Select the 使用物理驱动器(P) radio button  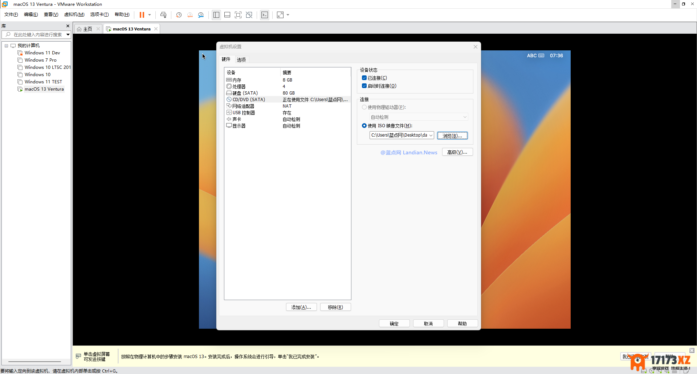pyautogui.click(x=364, y=107)
